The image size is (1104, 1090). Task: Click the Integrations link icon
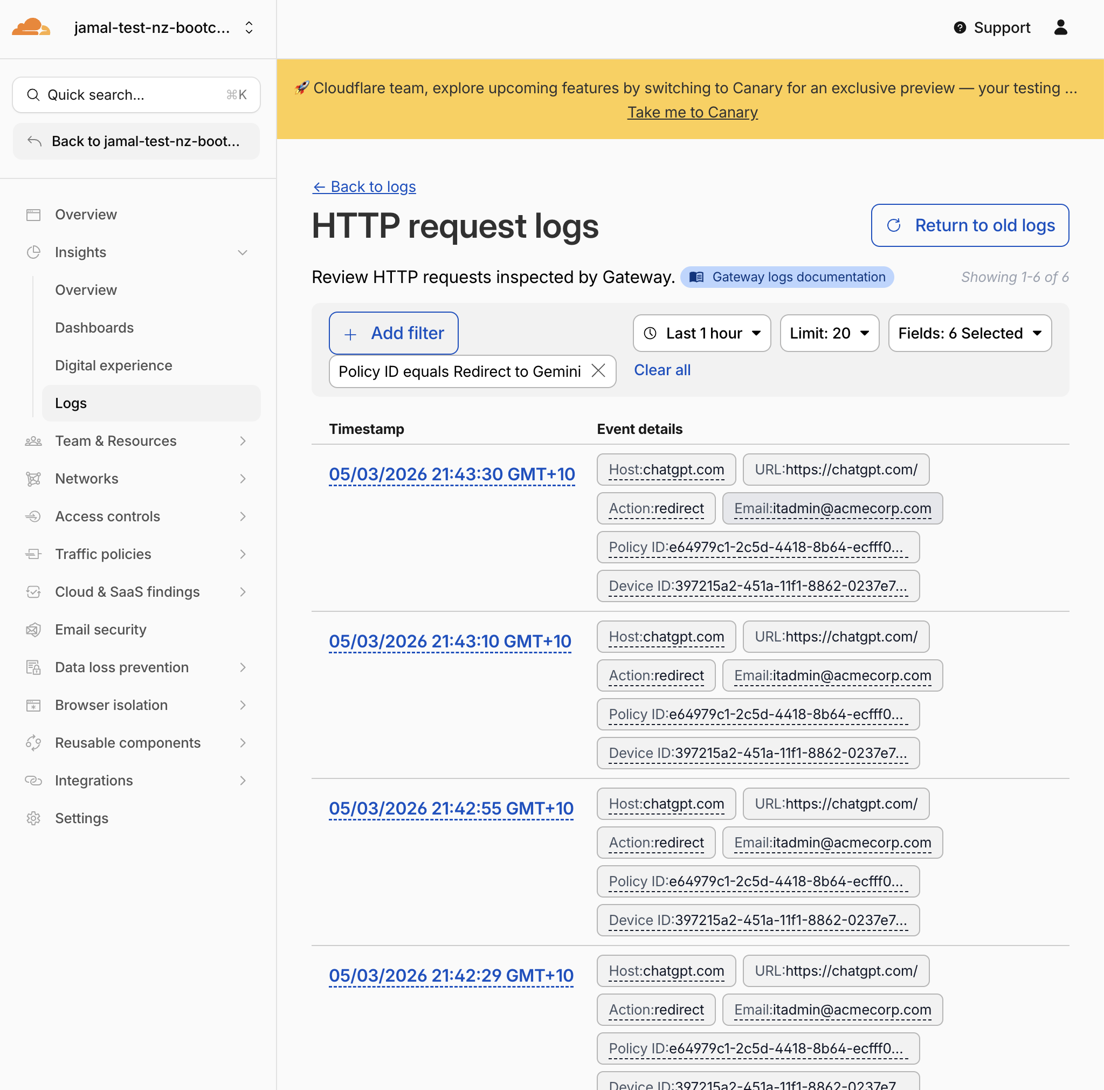tap(34, 780)
